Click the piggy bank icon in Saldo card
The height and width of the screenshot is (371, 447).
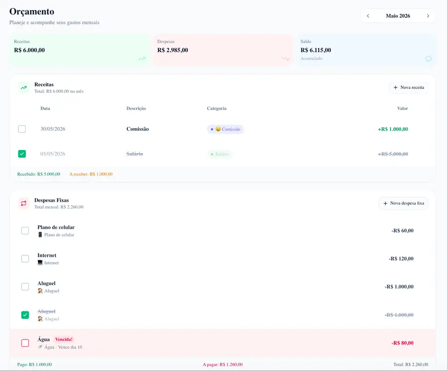click(x=429, y=59)
